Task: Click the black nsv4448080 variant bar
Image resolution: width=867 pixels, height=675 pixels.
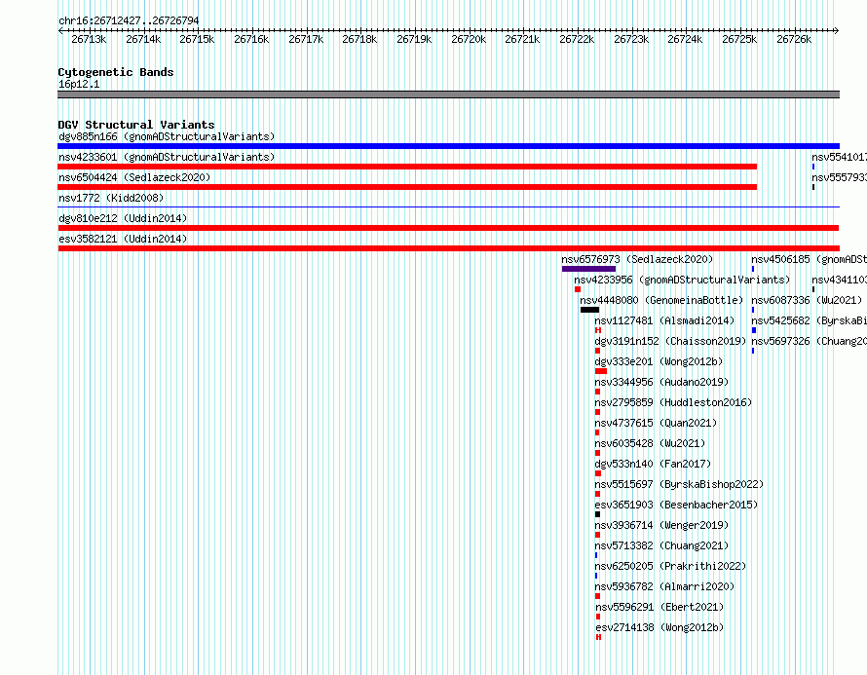Action: 589,310
